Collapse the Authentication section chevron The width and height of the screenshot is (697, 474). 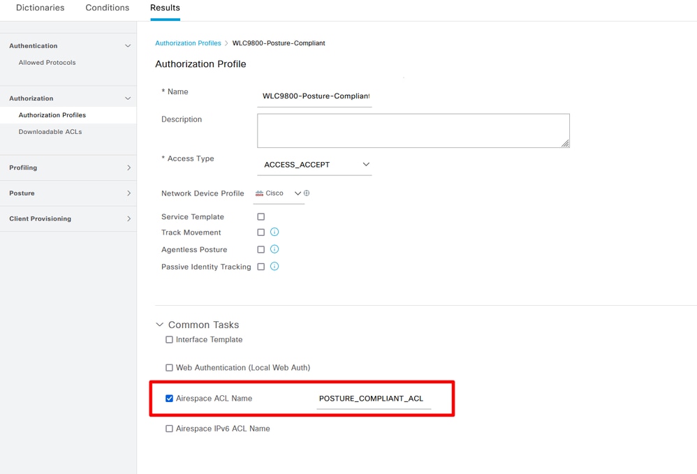click(x=128, y=46)
